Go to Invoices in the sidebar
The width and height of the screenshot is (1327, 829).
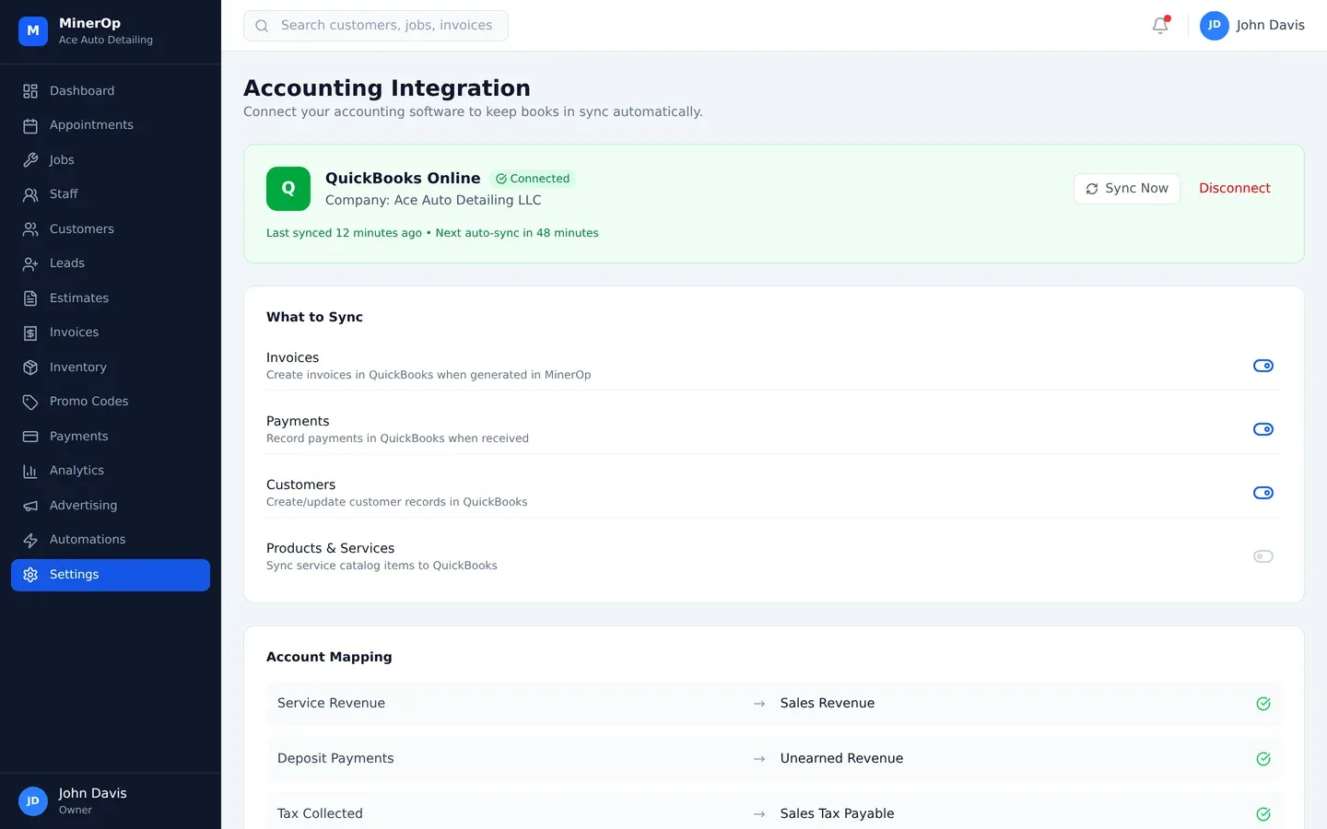pos(74,333)
